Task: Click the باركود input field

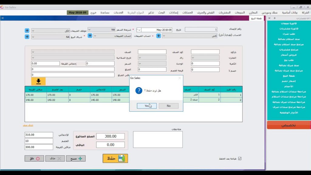Action: point(205,52)
